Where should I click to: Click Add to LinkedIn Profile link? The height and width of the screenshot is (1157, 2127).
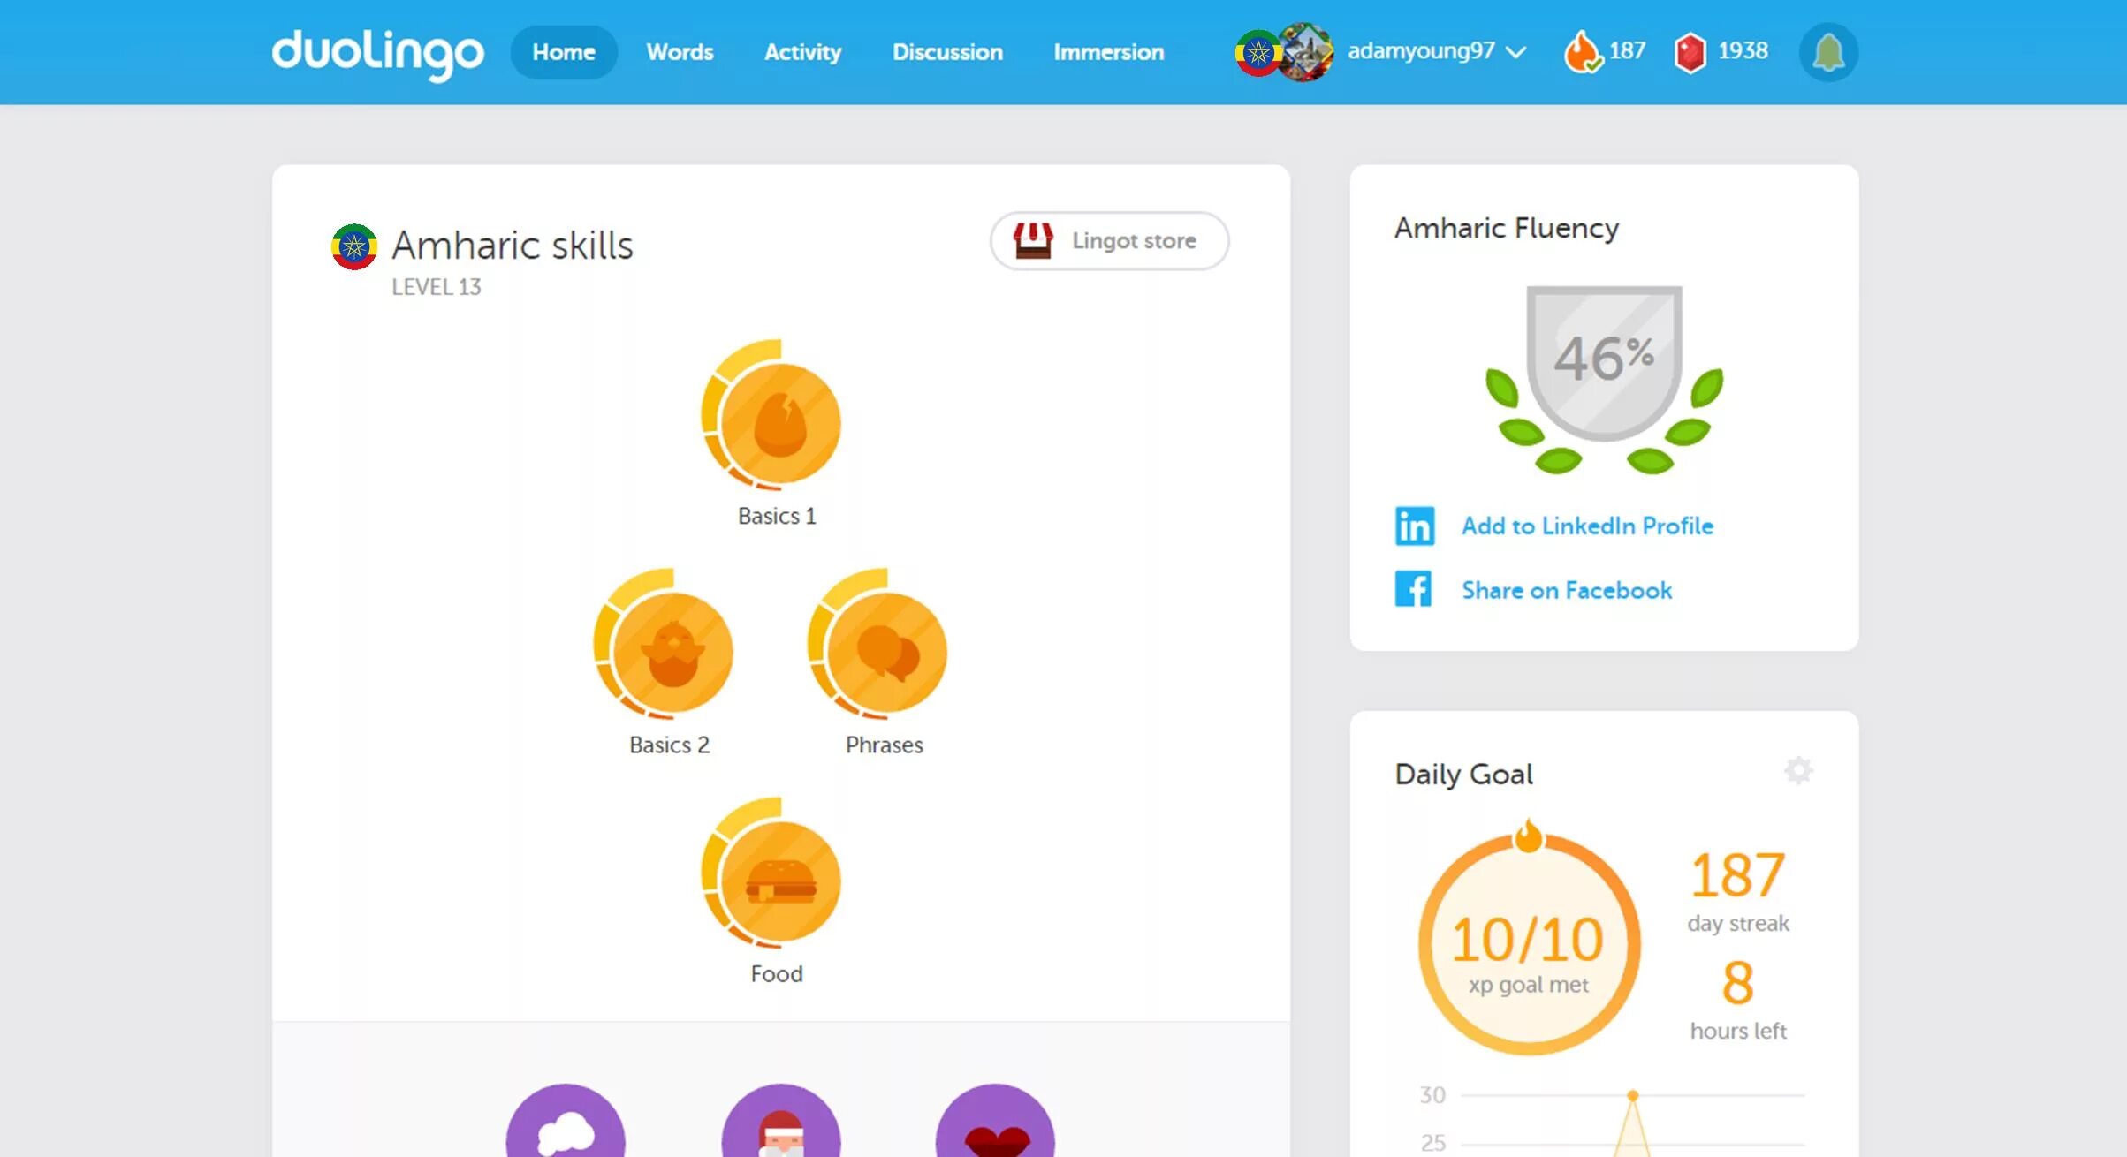pos(1587,526)
